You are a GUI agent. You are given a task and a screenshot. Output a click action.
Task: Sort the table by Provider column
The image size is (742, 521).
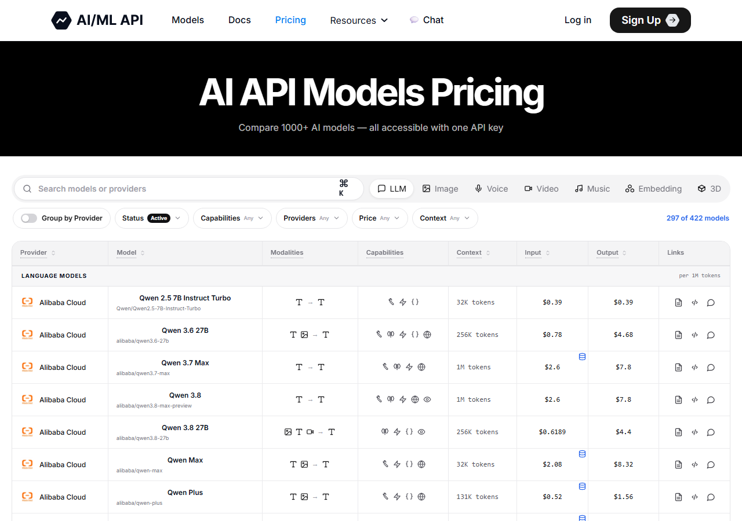38,253
